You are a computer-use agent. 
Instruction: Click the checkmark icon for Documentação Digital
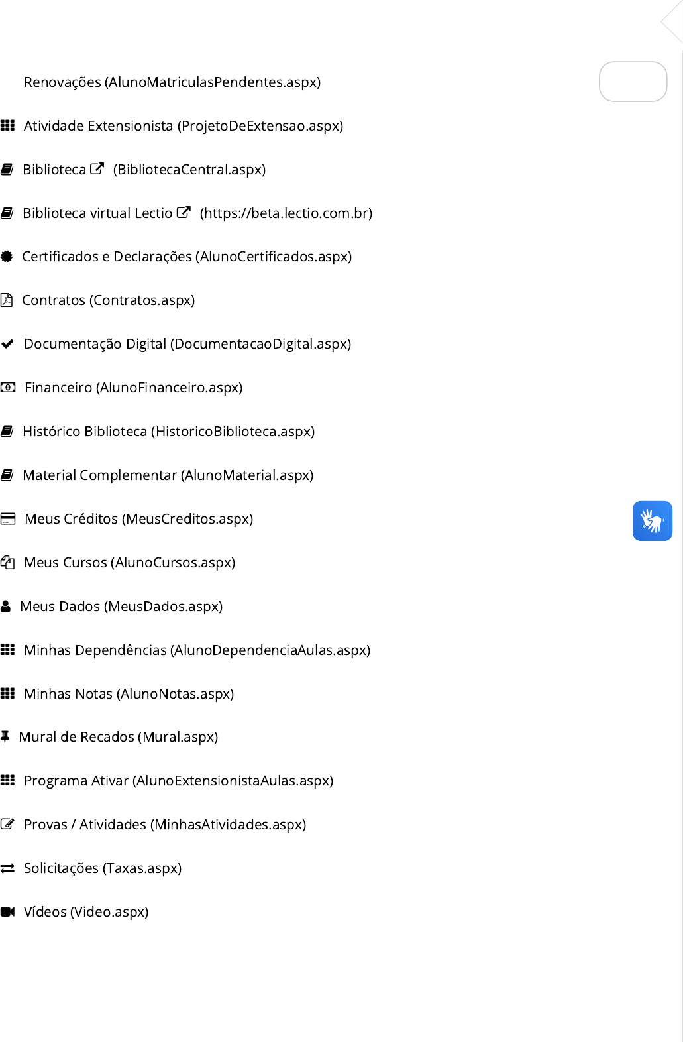tap(7, 343)
